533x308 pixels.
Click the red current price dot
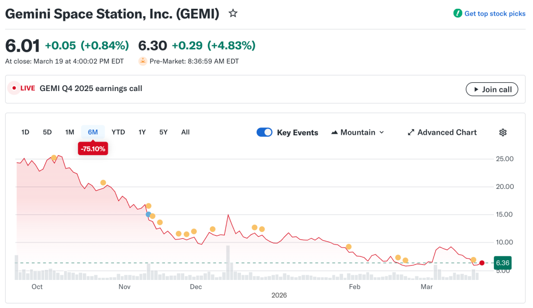coord(482,263)
